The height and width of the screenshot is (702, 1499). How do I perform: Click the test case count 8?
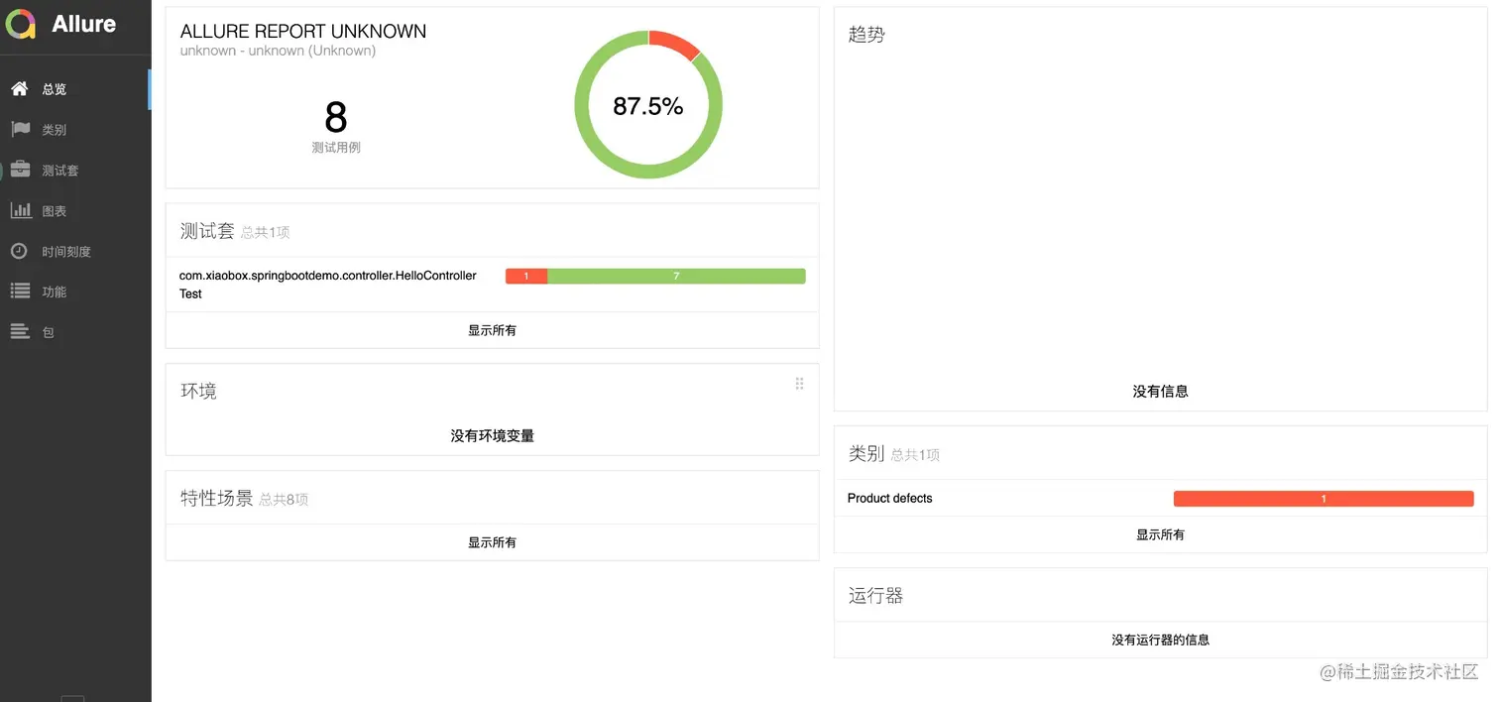pos(336,118)
